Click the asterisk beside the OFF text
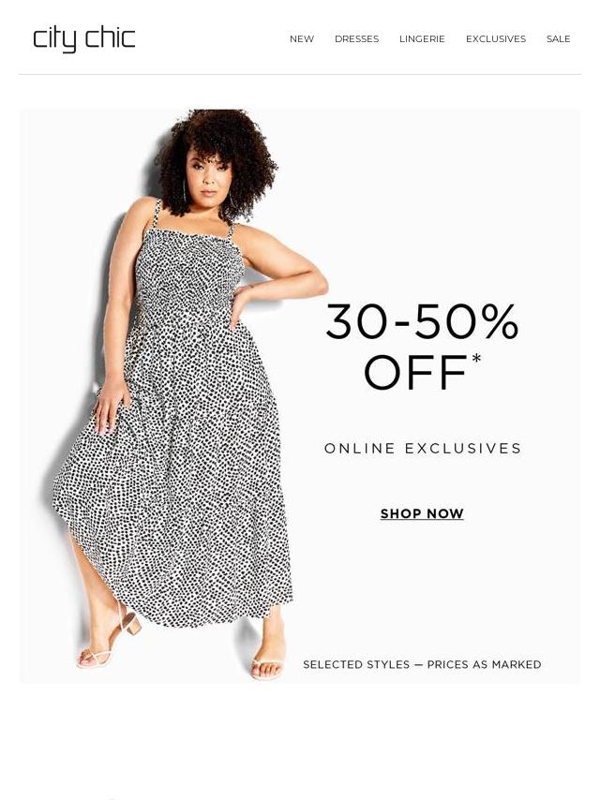Screen dimensions: 600x800 pos(476,359)
